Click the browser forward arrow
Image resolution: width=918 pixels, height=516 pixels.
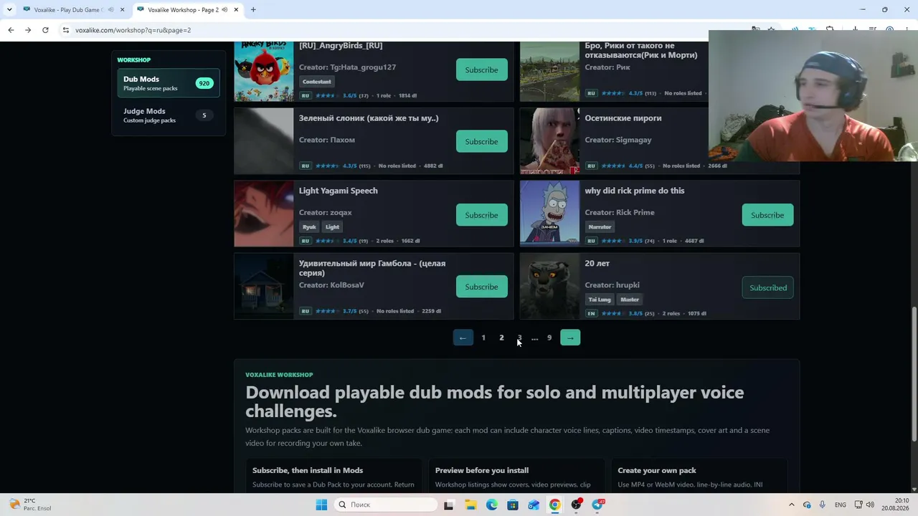[28, 30]
